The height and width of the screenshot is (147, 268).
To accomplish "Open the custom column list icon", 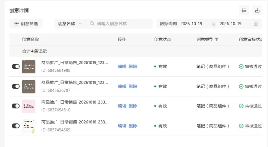I will (244, 10).
